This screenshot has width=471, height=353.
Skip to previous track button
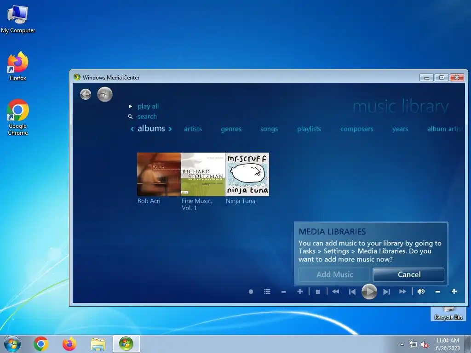(x=352, y=292)
